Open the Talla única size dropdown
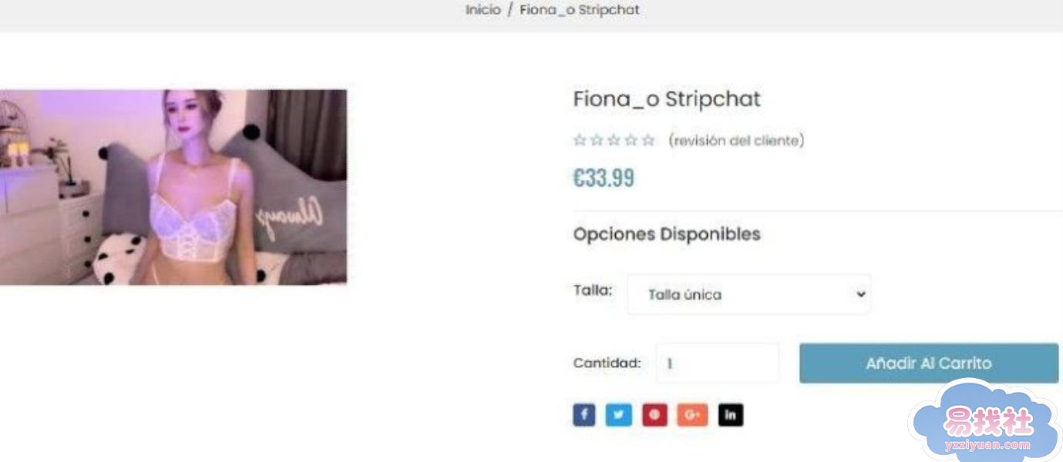 click(748, 294)
